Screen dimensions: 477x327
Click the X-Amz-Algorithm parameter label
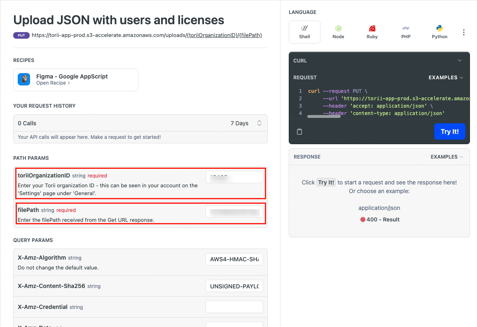click(42, 258)
